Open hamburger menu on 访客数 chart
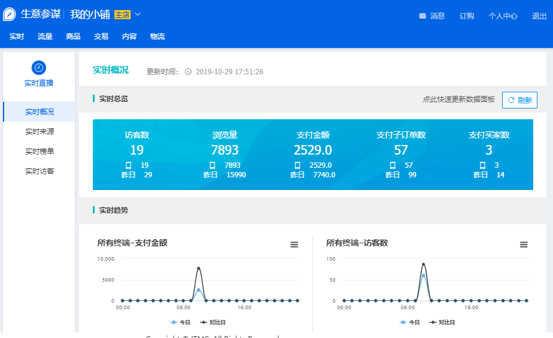 tap(524, 245)
